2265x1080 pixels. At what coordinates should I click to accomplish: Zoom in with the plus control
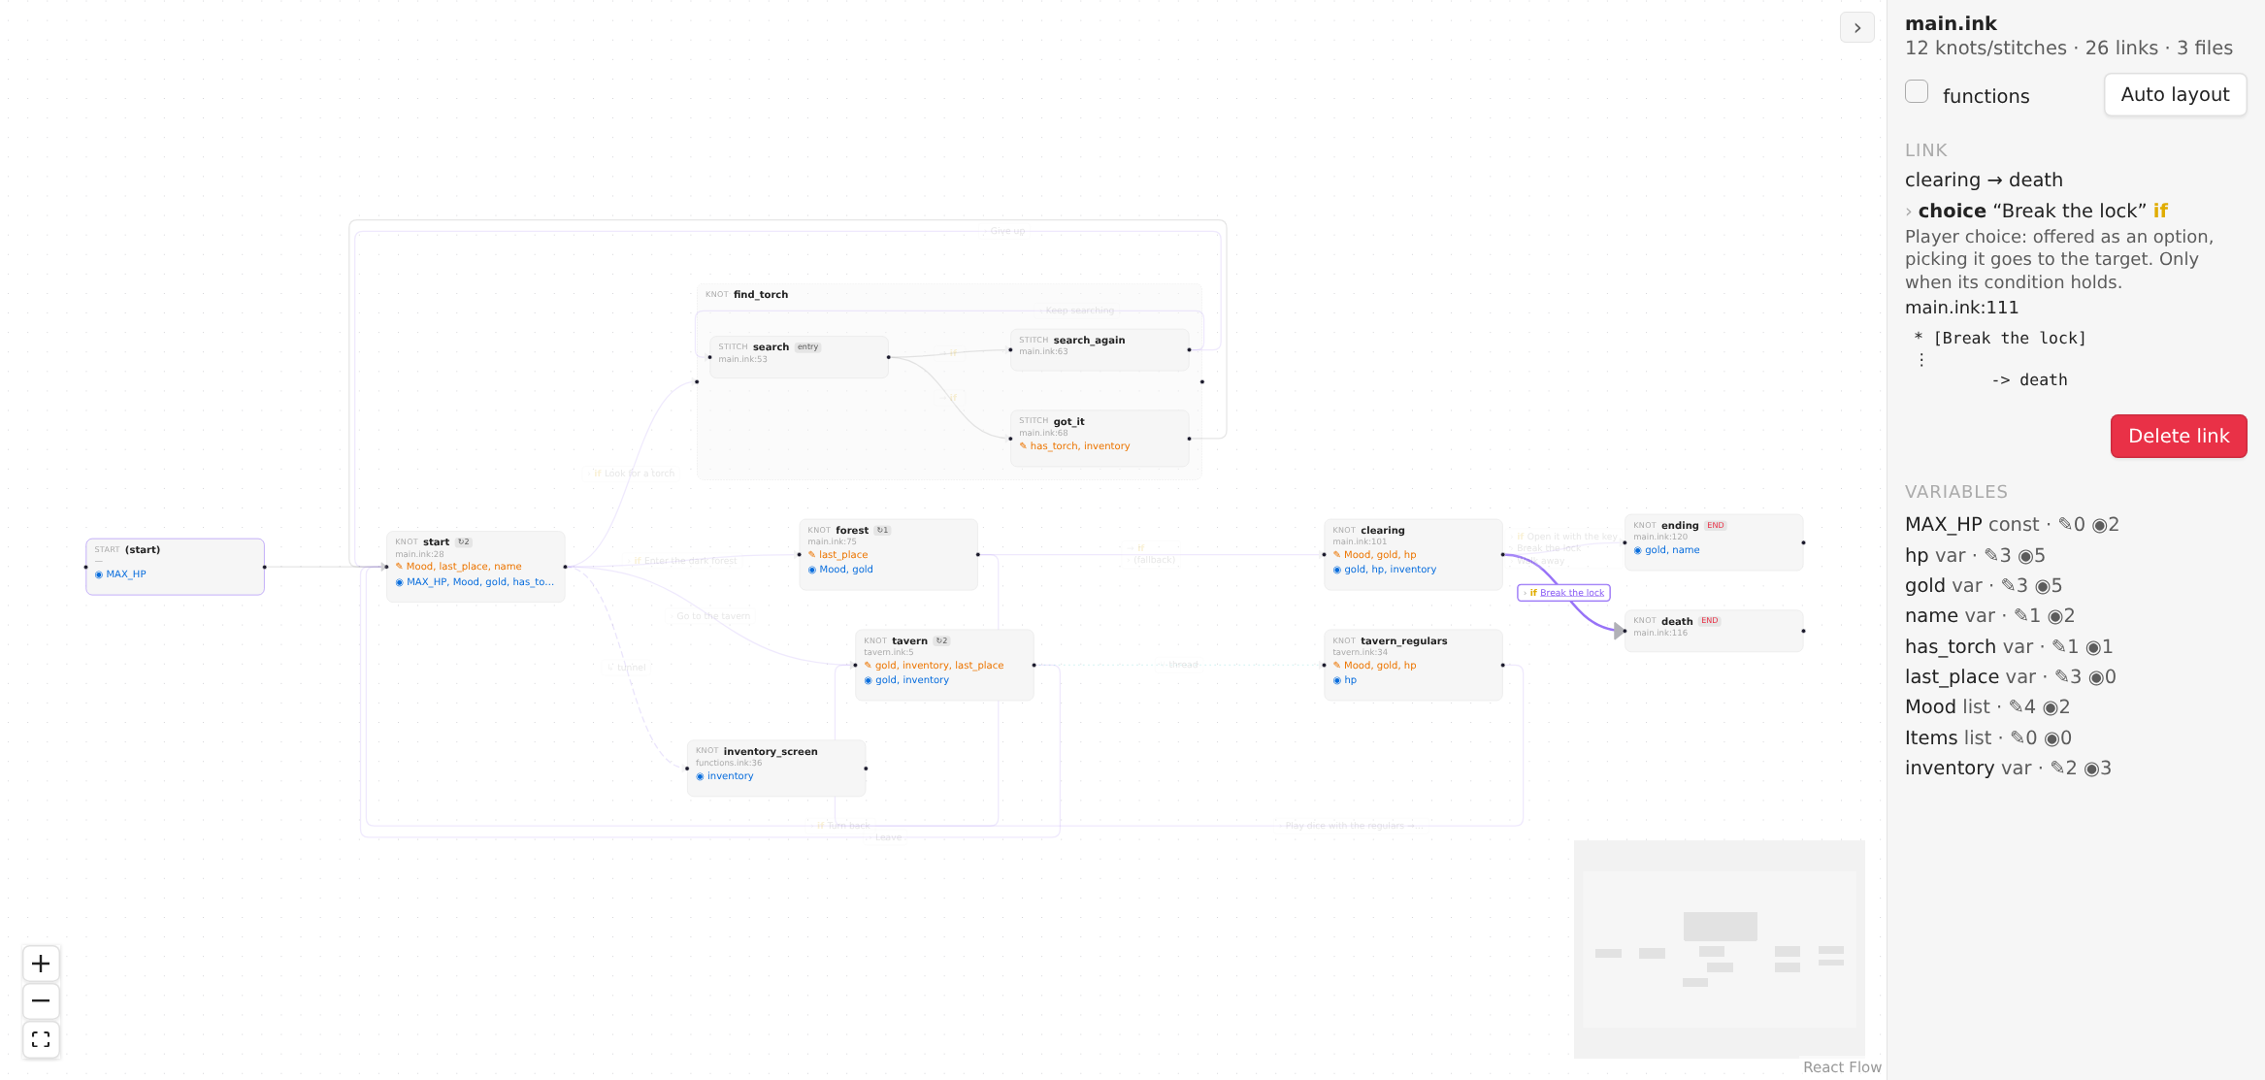41,964
